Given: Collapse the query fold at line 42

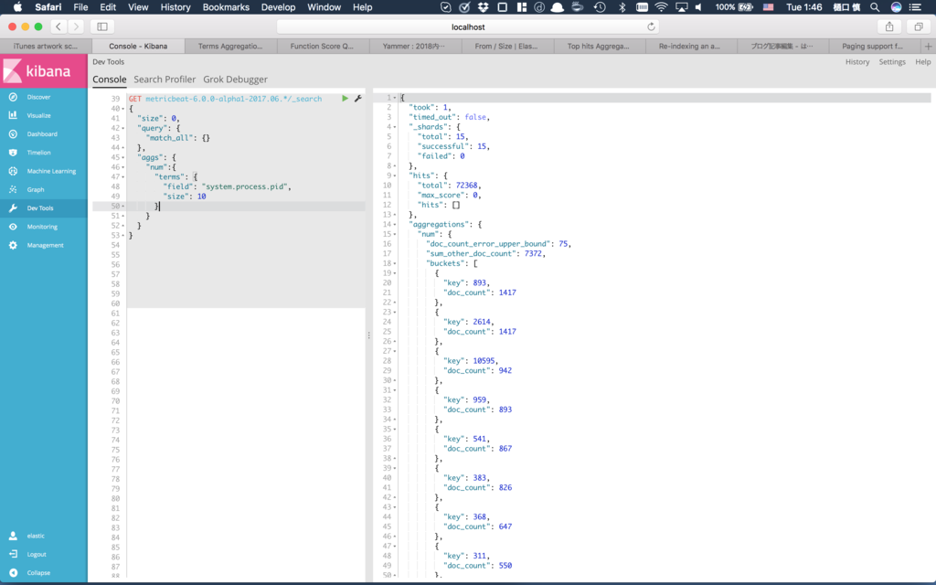Looking at the screenshot, I should coord(123,128).
